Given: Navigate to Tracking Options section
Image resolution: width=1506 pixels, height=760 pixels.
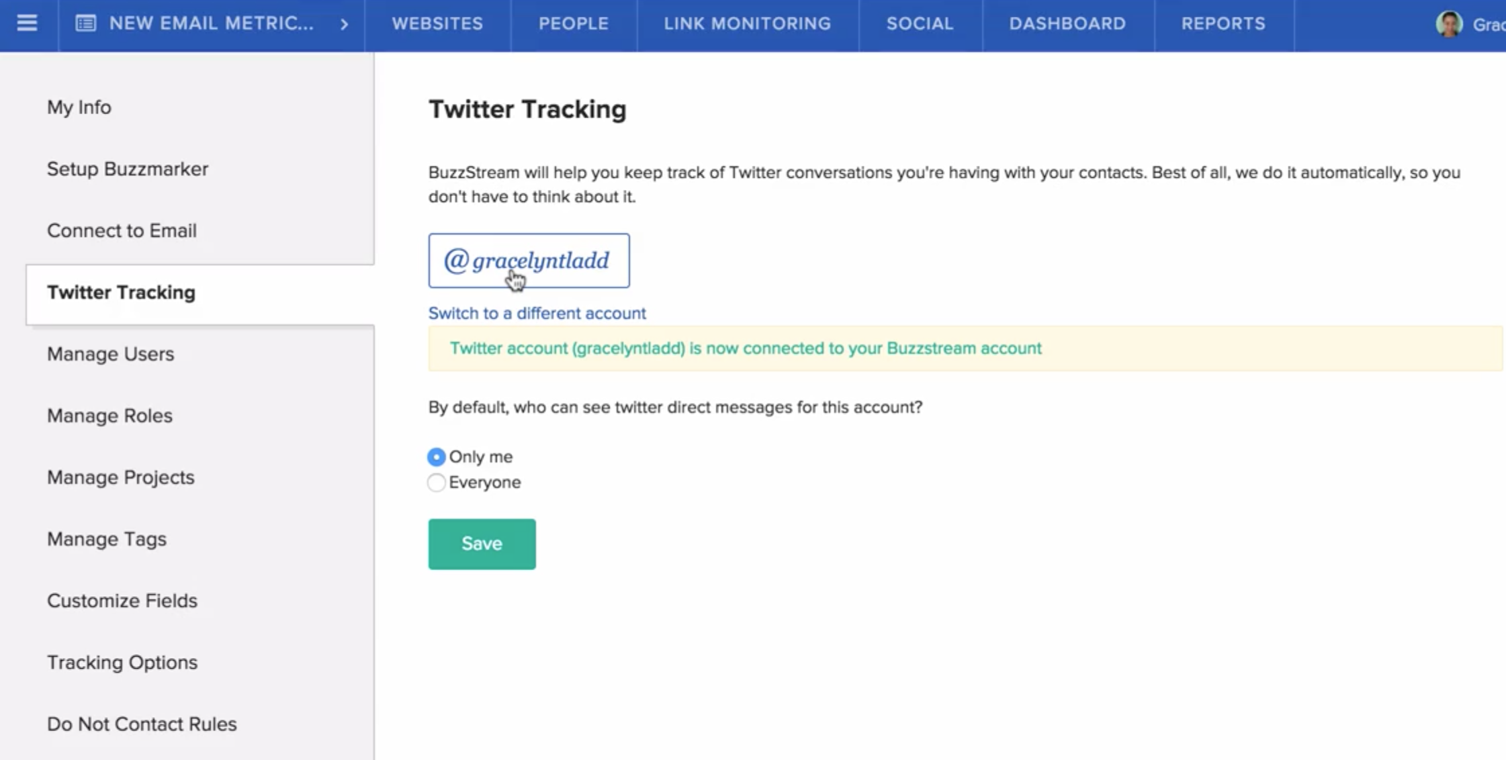Looking at the screenshot, I should 122,662.
